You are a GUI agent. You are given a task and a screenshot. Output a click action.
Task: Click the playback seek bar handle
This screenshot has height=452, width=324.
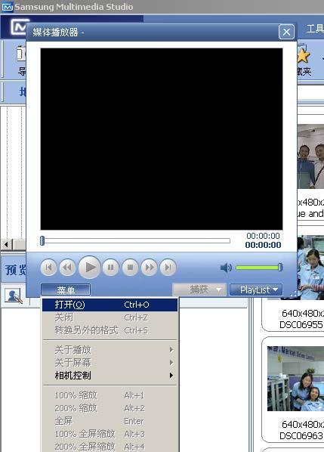(x=42, y=240)
